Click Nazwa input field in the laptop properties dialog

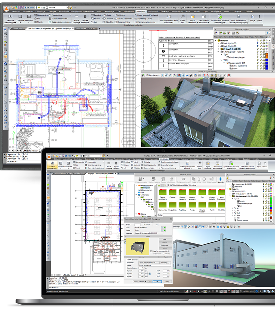[x=155, y=265]
